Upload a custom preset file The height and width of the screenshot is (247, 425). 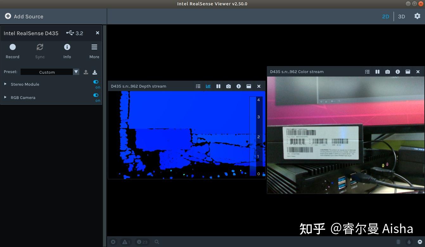tap(86, 72)
